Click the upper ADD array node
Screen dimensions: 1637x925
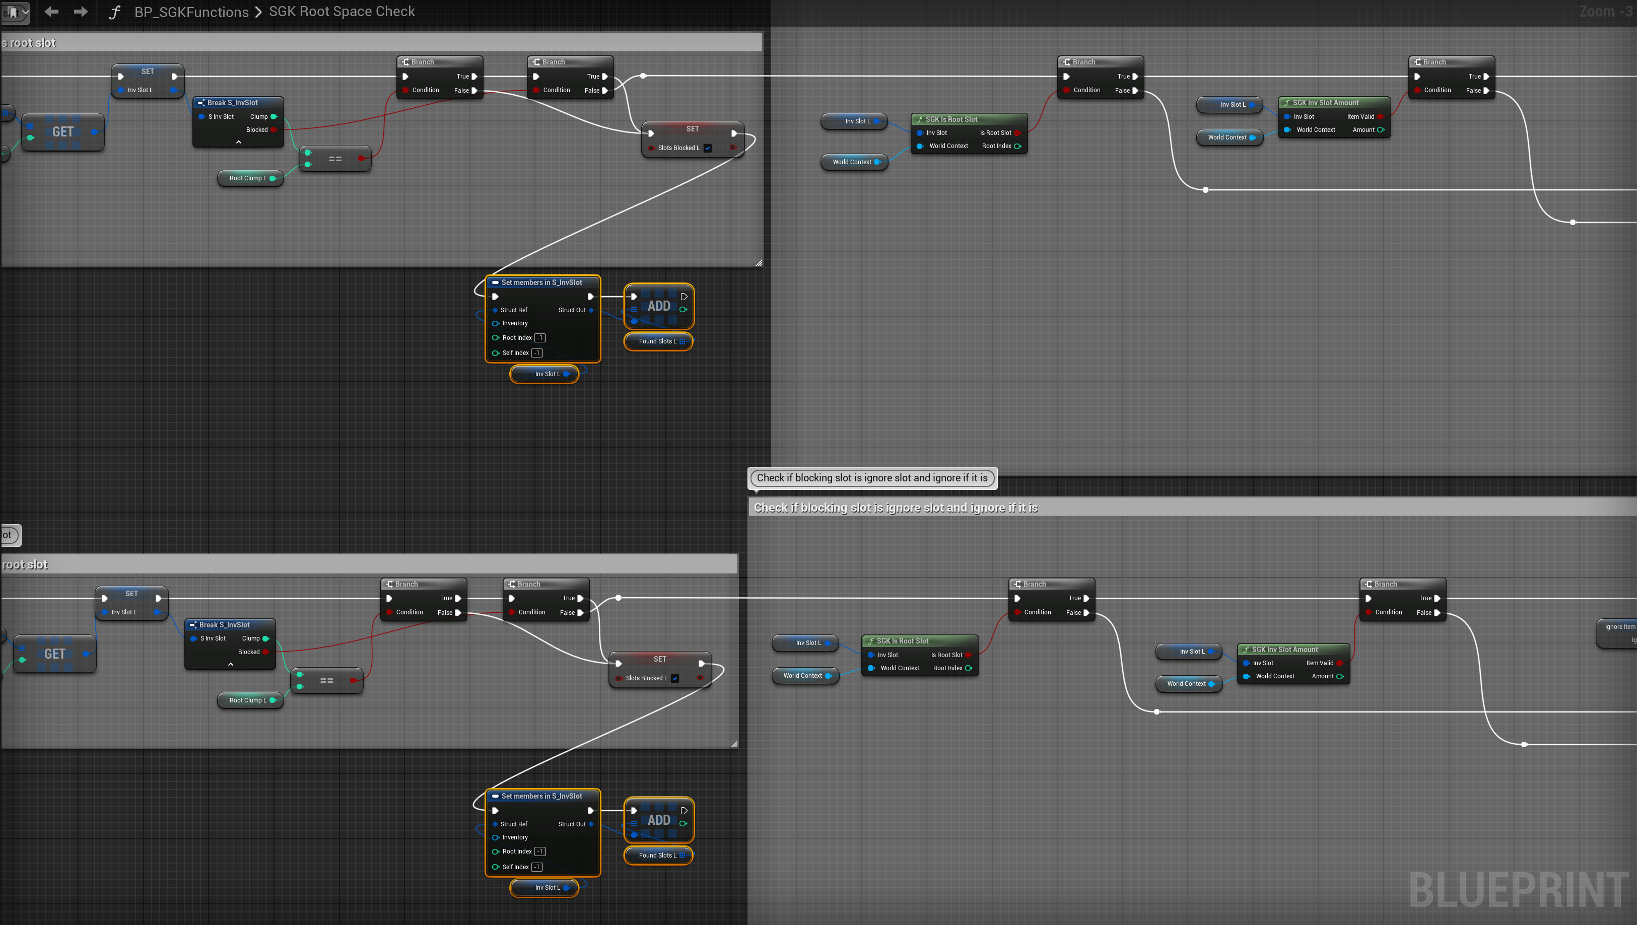click(x=658, y=306)
